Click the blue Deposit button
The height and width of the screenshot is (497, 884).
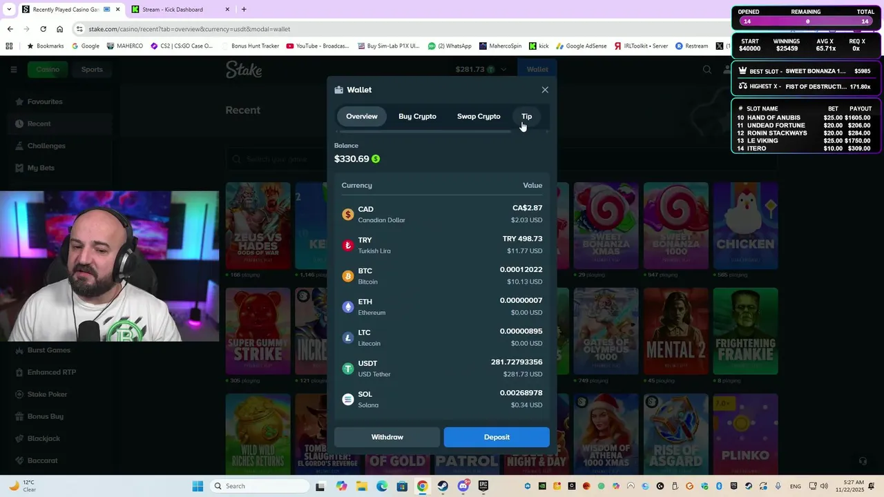pos(497,437)
